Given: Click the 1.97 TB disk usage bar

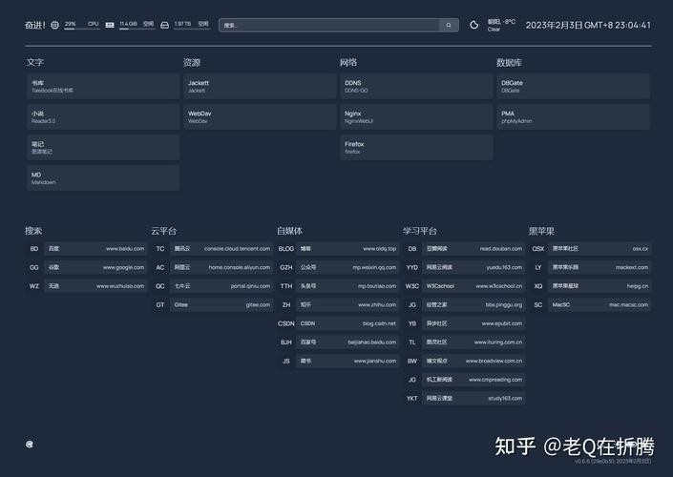Looking at the screenshot, I should 192,29.
